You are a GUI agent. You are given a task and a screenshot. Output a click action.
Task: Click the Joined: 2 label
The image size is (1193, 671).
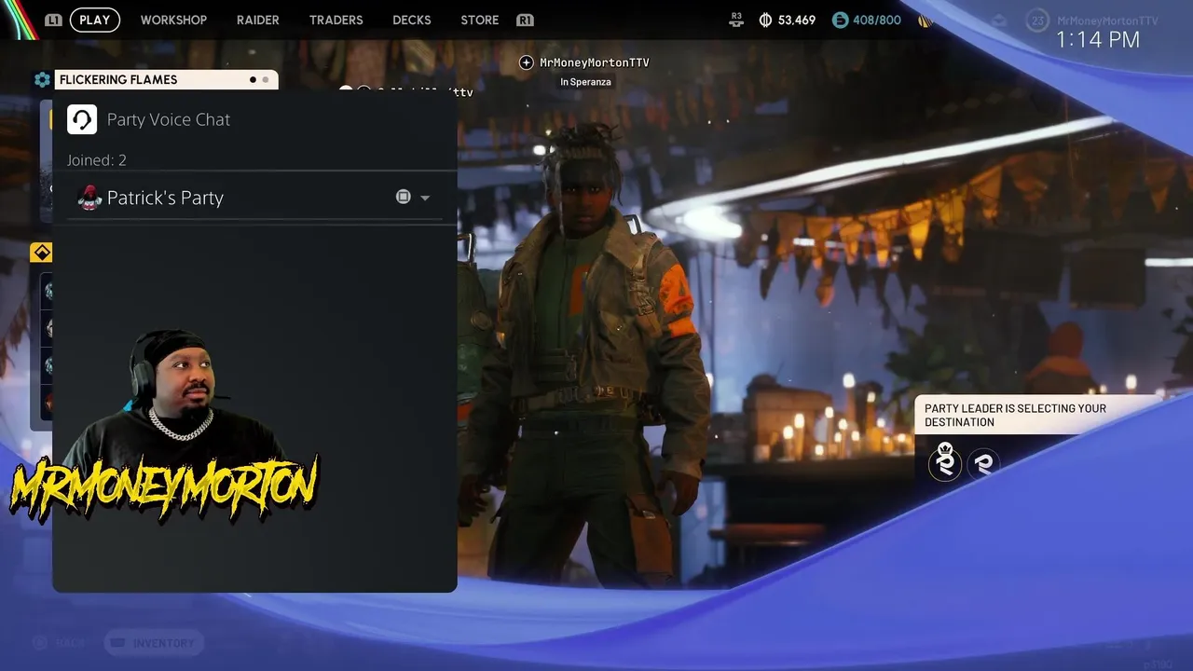click(x=96, y=160)
